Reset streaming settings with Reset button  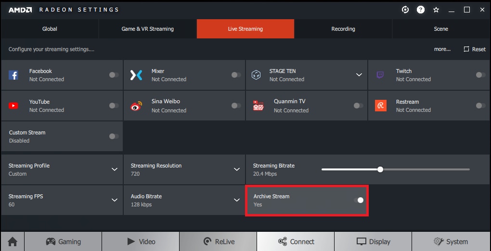pos(475,49)
